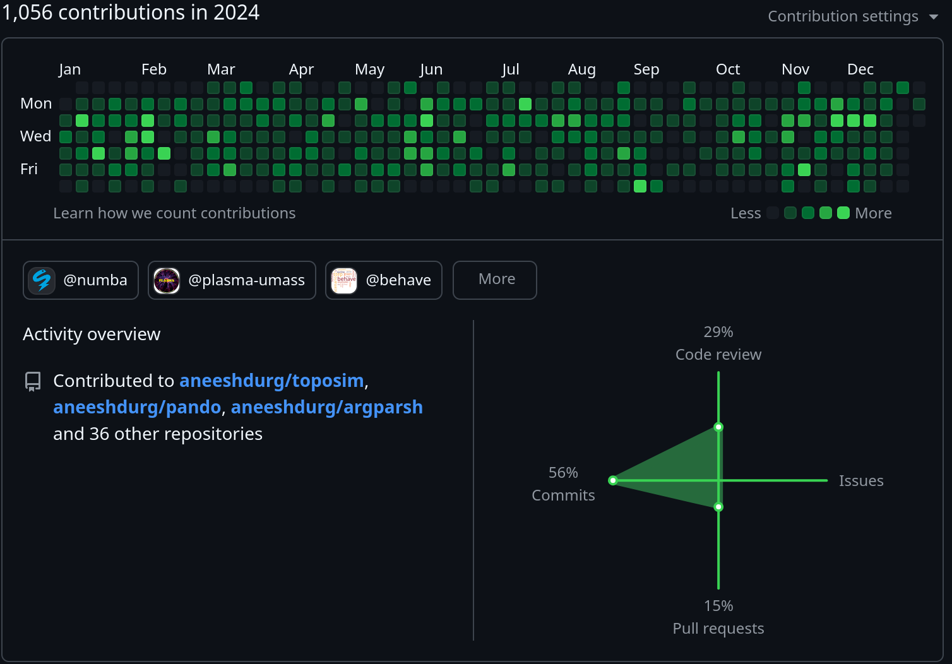Screen dimensions: 952x664
Task: Click the Jan month label
Action: click(69, 69)
